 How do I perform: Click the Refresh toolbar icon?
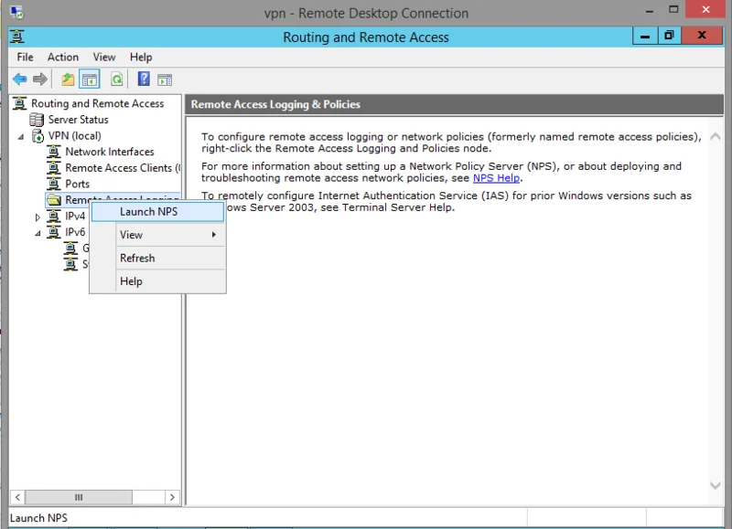click(x=117, y=79)
